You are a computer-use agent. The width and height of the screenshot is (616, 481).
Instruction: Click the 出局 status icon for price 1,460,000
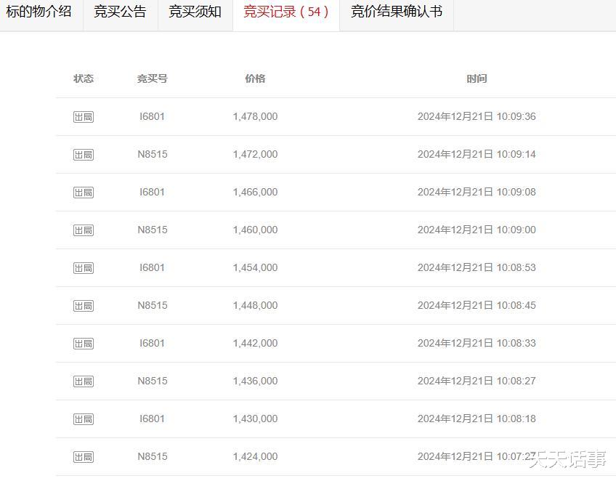[x=84, y=230]
